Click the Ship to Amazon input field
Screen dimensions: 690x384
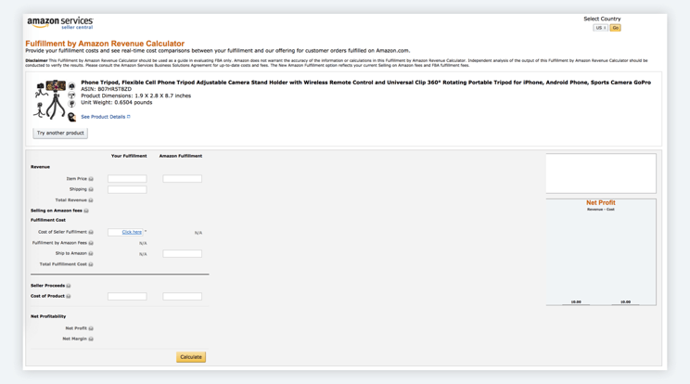point(182,254)
